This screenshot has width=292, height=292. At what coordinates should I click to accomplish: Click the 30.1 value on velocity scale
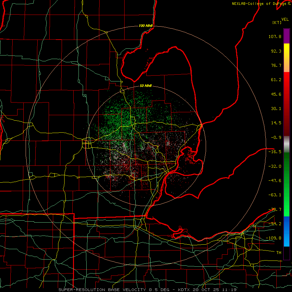[276, 109]
